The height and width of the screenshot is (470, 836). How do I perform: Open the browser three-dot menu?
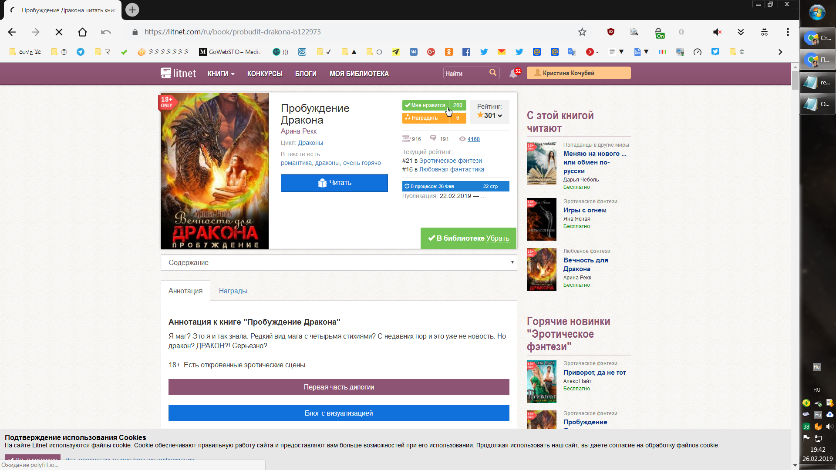788,32
